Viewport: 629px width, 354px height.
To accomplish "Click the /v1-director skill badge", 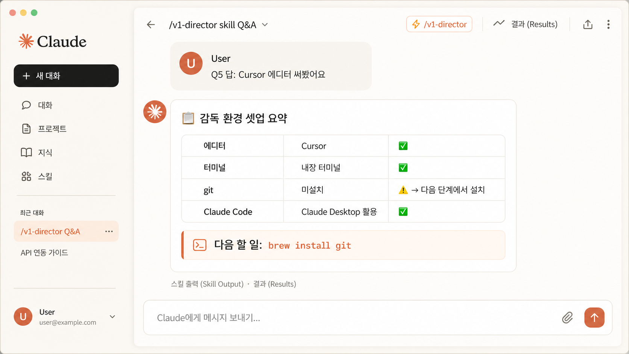I will (439, 24).
